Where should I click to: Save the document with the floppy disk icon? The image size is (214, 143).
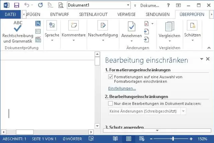coord(17,5)
